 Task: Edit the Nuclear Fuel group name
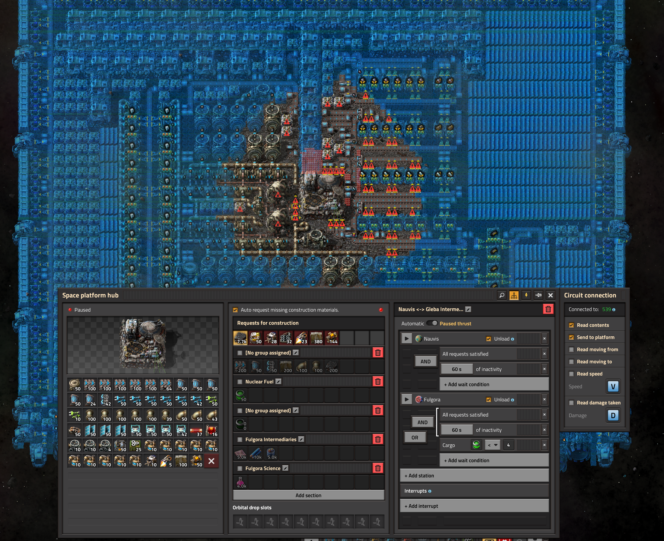(278, 381)
